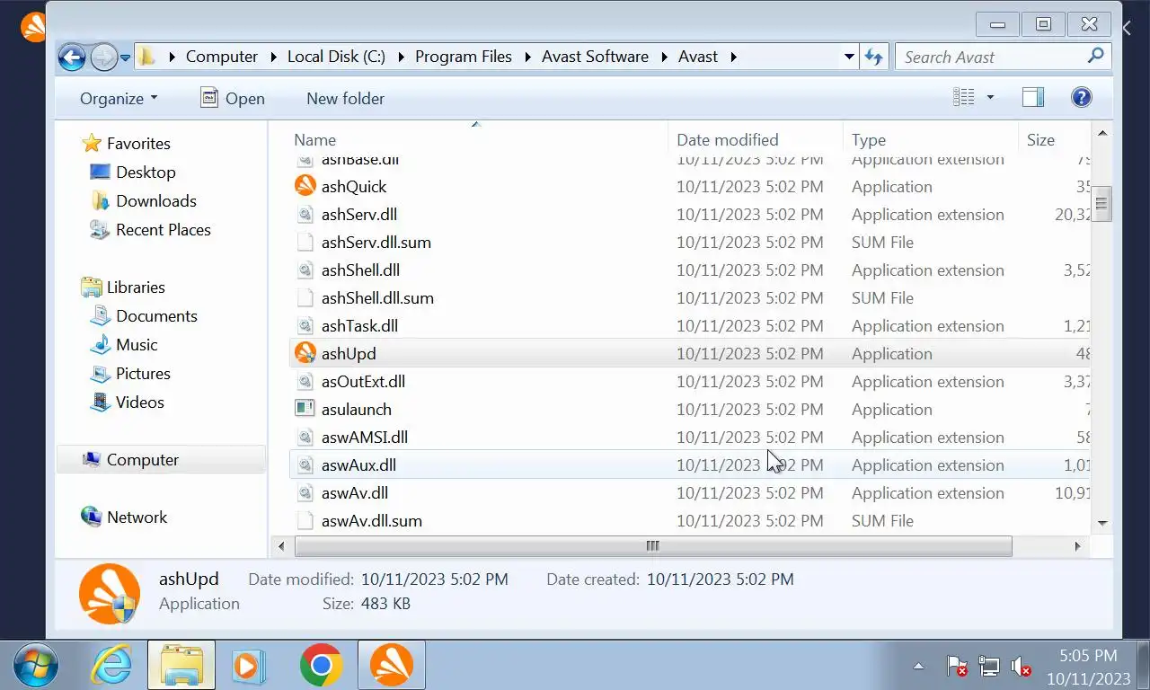The height and width of the screenshot is (690, 1150).
Task: Open Avast from the taskbar
Action: (x=392, y=666)
